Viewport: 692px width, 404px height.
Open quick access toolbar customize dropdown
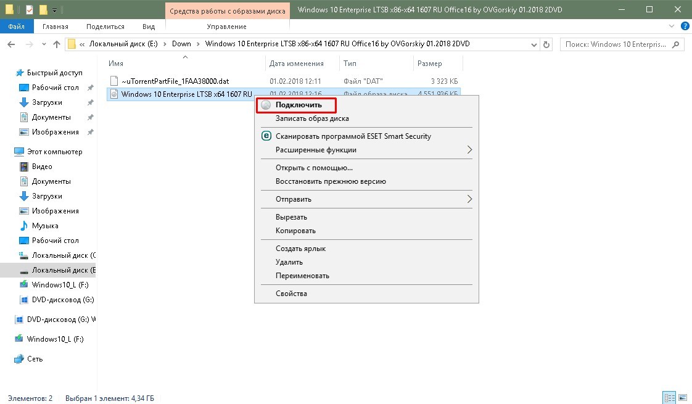(54, 10)
